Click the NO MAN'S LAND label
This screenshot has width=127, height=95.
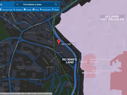70,61
